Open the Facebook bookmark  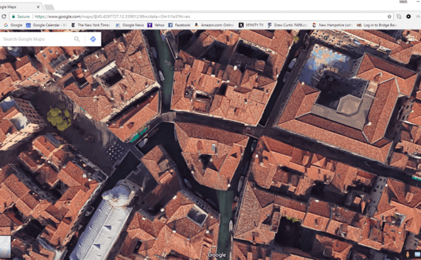click(x=179, y=25)
